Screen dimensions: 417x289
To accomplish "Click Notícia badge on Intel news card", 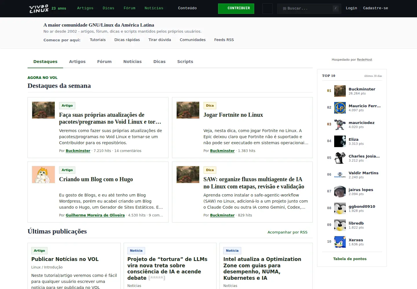I will click(232, 251).
